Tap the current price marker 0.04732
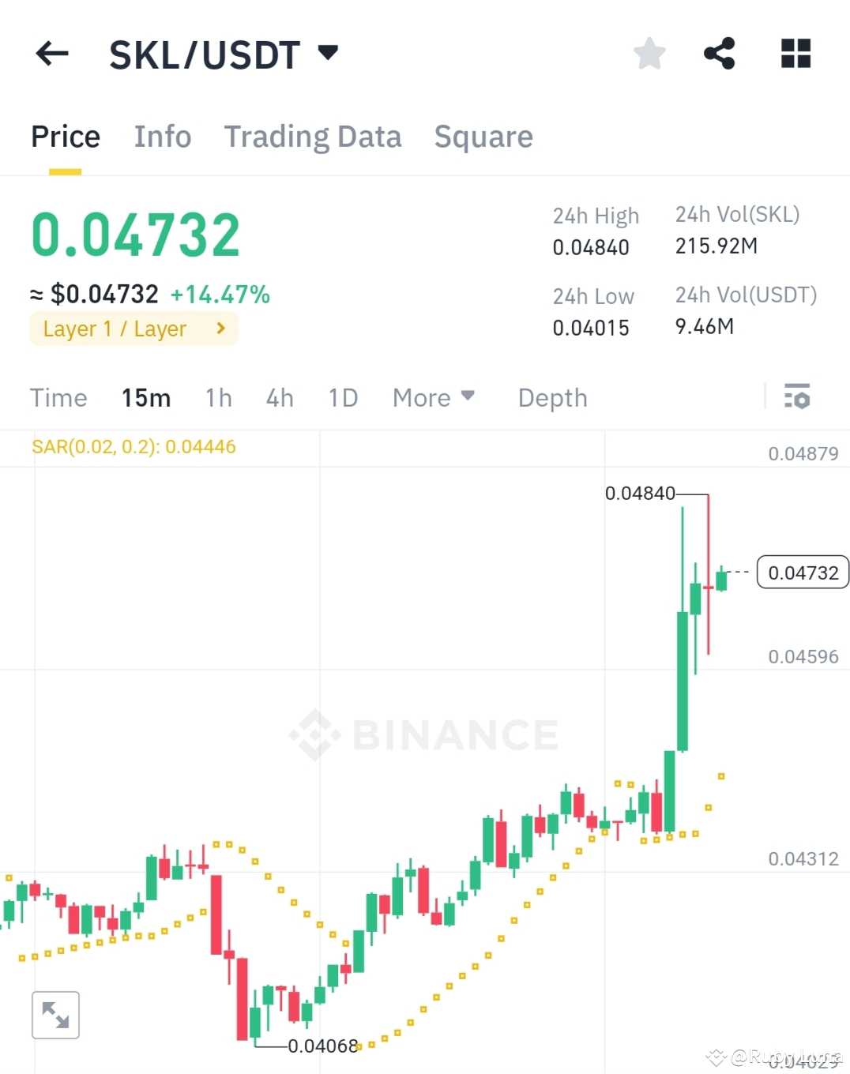850x1074 pixels. (x=803, y=573)
